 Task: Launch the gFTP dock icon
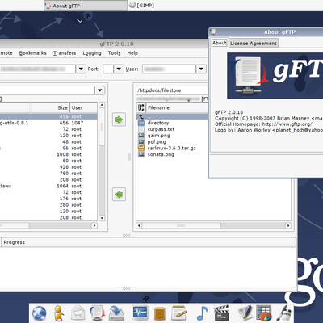pos(97,313)
